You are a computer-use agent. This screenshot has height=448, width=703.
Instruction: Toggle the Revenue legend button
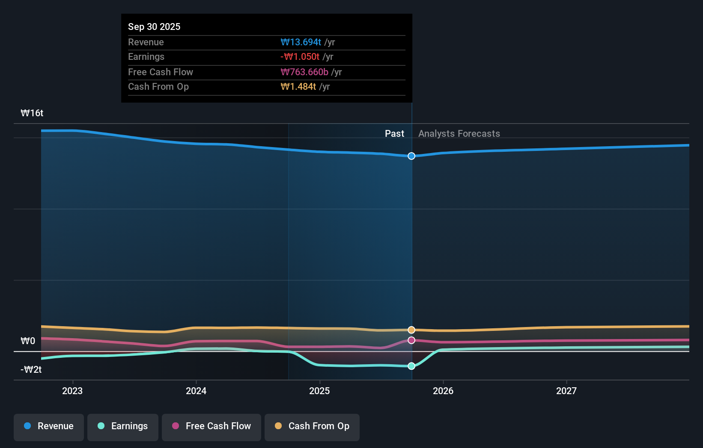coord(49,427)
